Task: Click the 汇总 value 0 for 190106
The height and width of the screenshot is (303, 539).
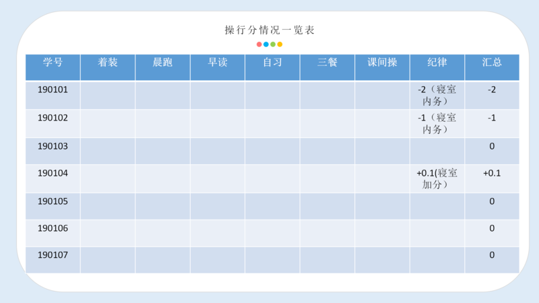Action: [x=492, y=228]
